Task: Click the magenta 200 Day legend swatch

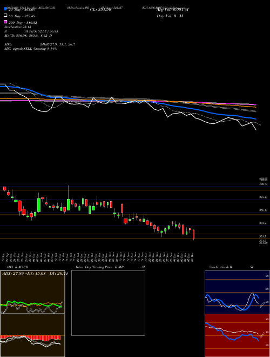Action: coord(6,22)
